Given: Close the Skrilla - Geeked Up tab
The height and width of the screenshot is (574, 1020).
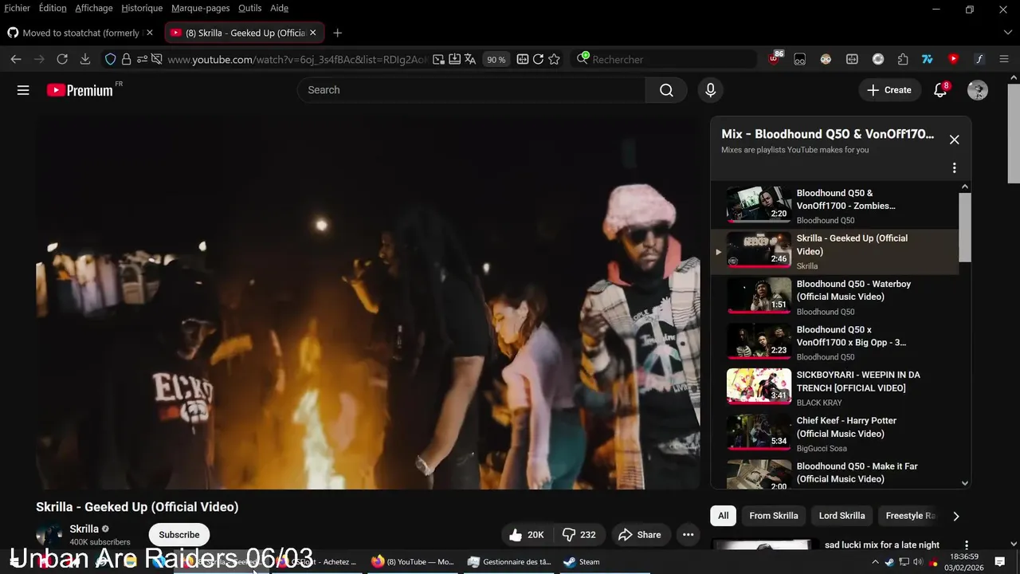Looking at the screenshot, I should (312, 33).
